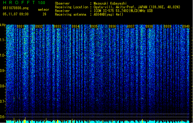Click the 0.8 kHz axis label
193x123 pixels.
(2, 86)
